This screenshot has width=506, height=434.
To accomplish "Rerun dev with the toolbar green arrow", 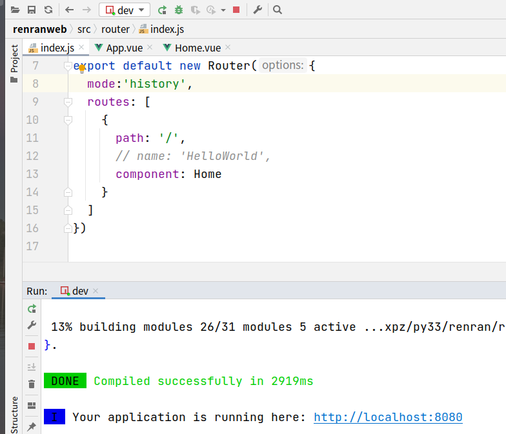I will click(x=163, y=10).
